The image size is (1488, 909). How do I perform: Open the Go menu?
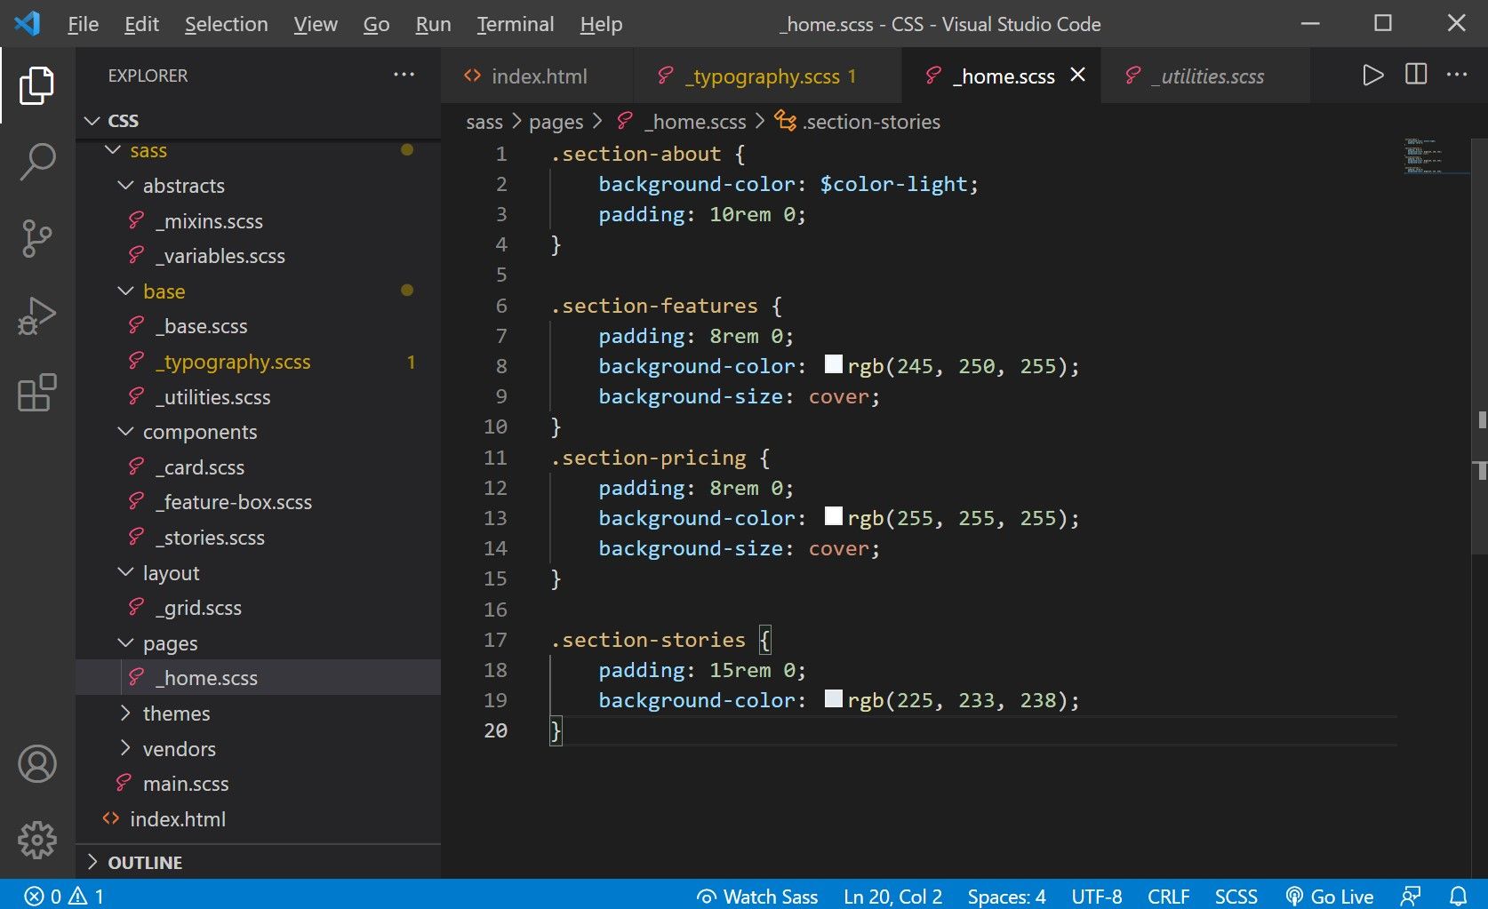click(x=376, y=24)
